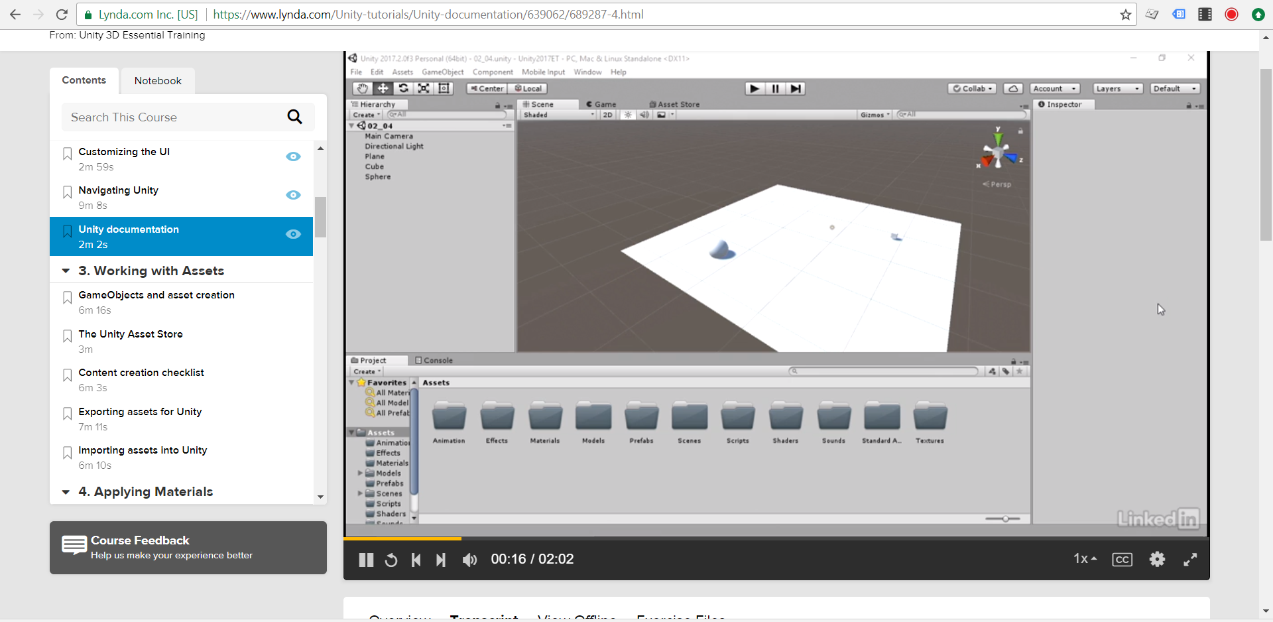Select Unity Scale tool
Viewport: 1273px width, 622px height.
pos(424,88)
